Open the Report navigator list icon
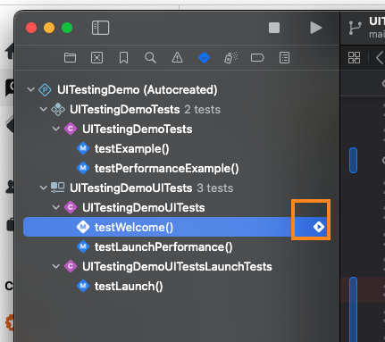 tap(284, 58)
